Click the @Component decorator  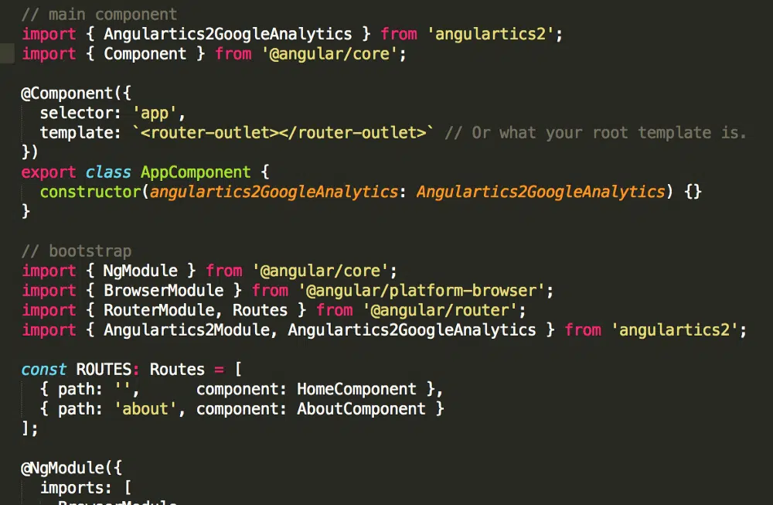coord(66,94)
